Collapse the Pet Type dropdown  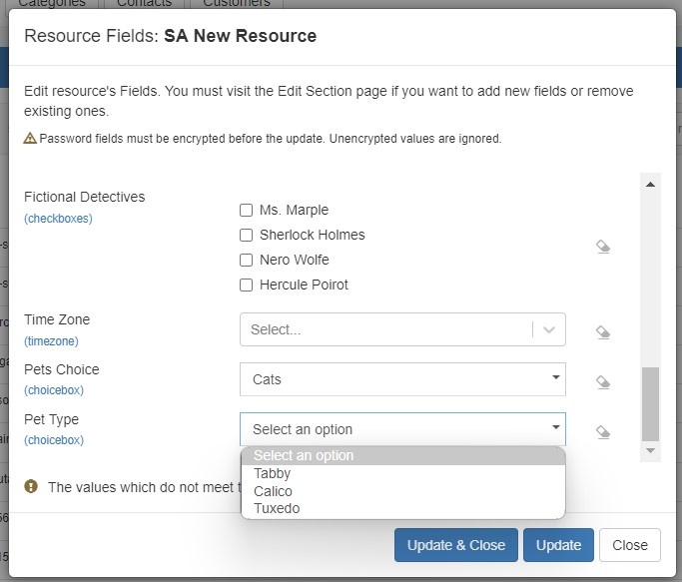pyautogui.click(x=401, y=429)
